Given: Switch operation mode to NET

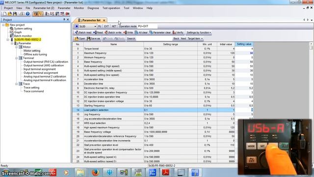Looking at the screenshot, I should [114, 26].
